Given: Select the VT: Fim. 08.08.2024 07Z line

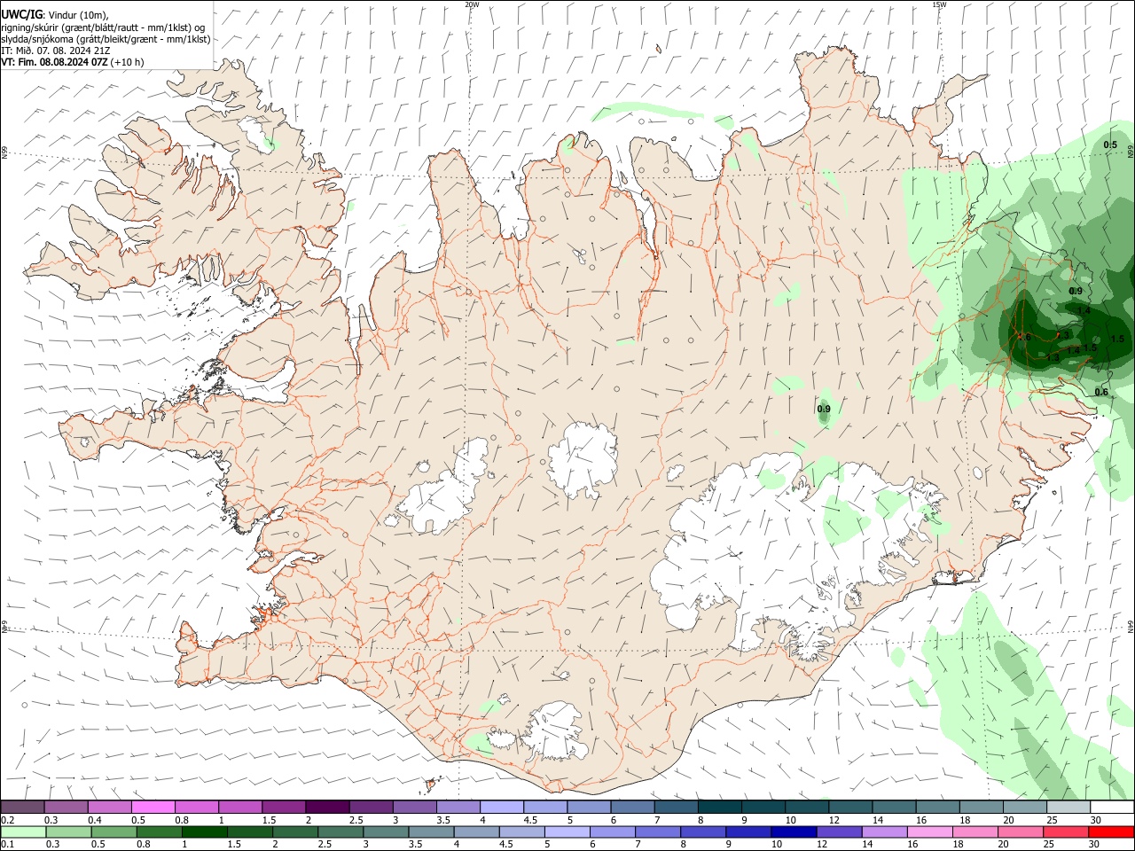Looking at the screenshot, I should [73, 62].
